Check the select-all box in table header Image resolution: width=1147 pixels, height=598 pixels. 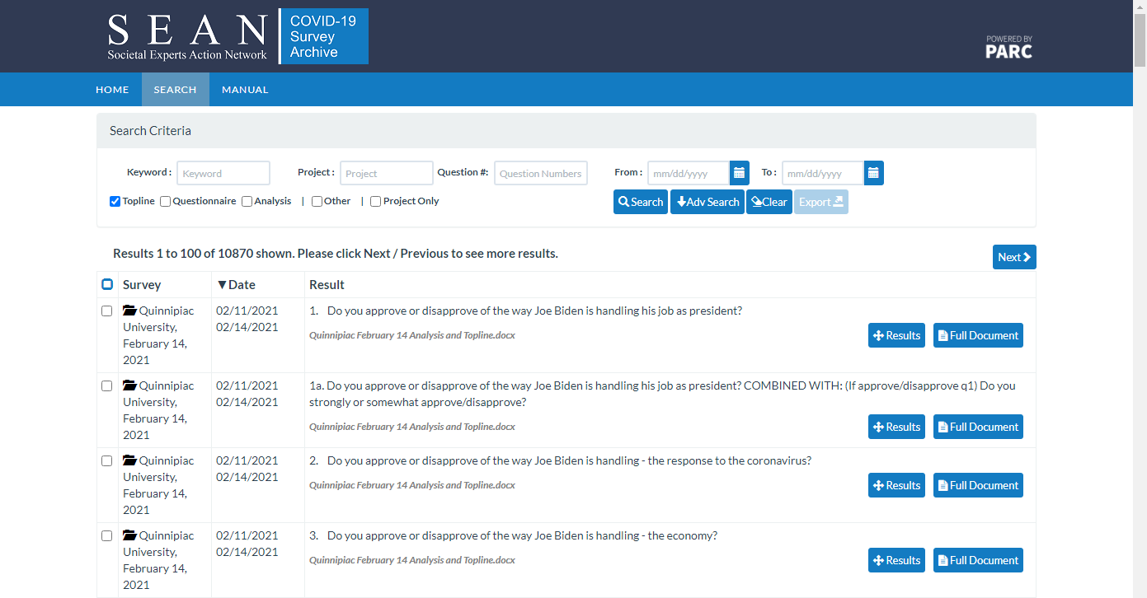point(107,284)
